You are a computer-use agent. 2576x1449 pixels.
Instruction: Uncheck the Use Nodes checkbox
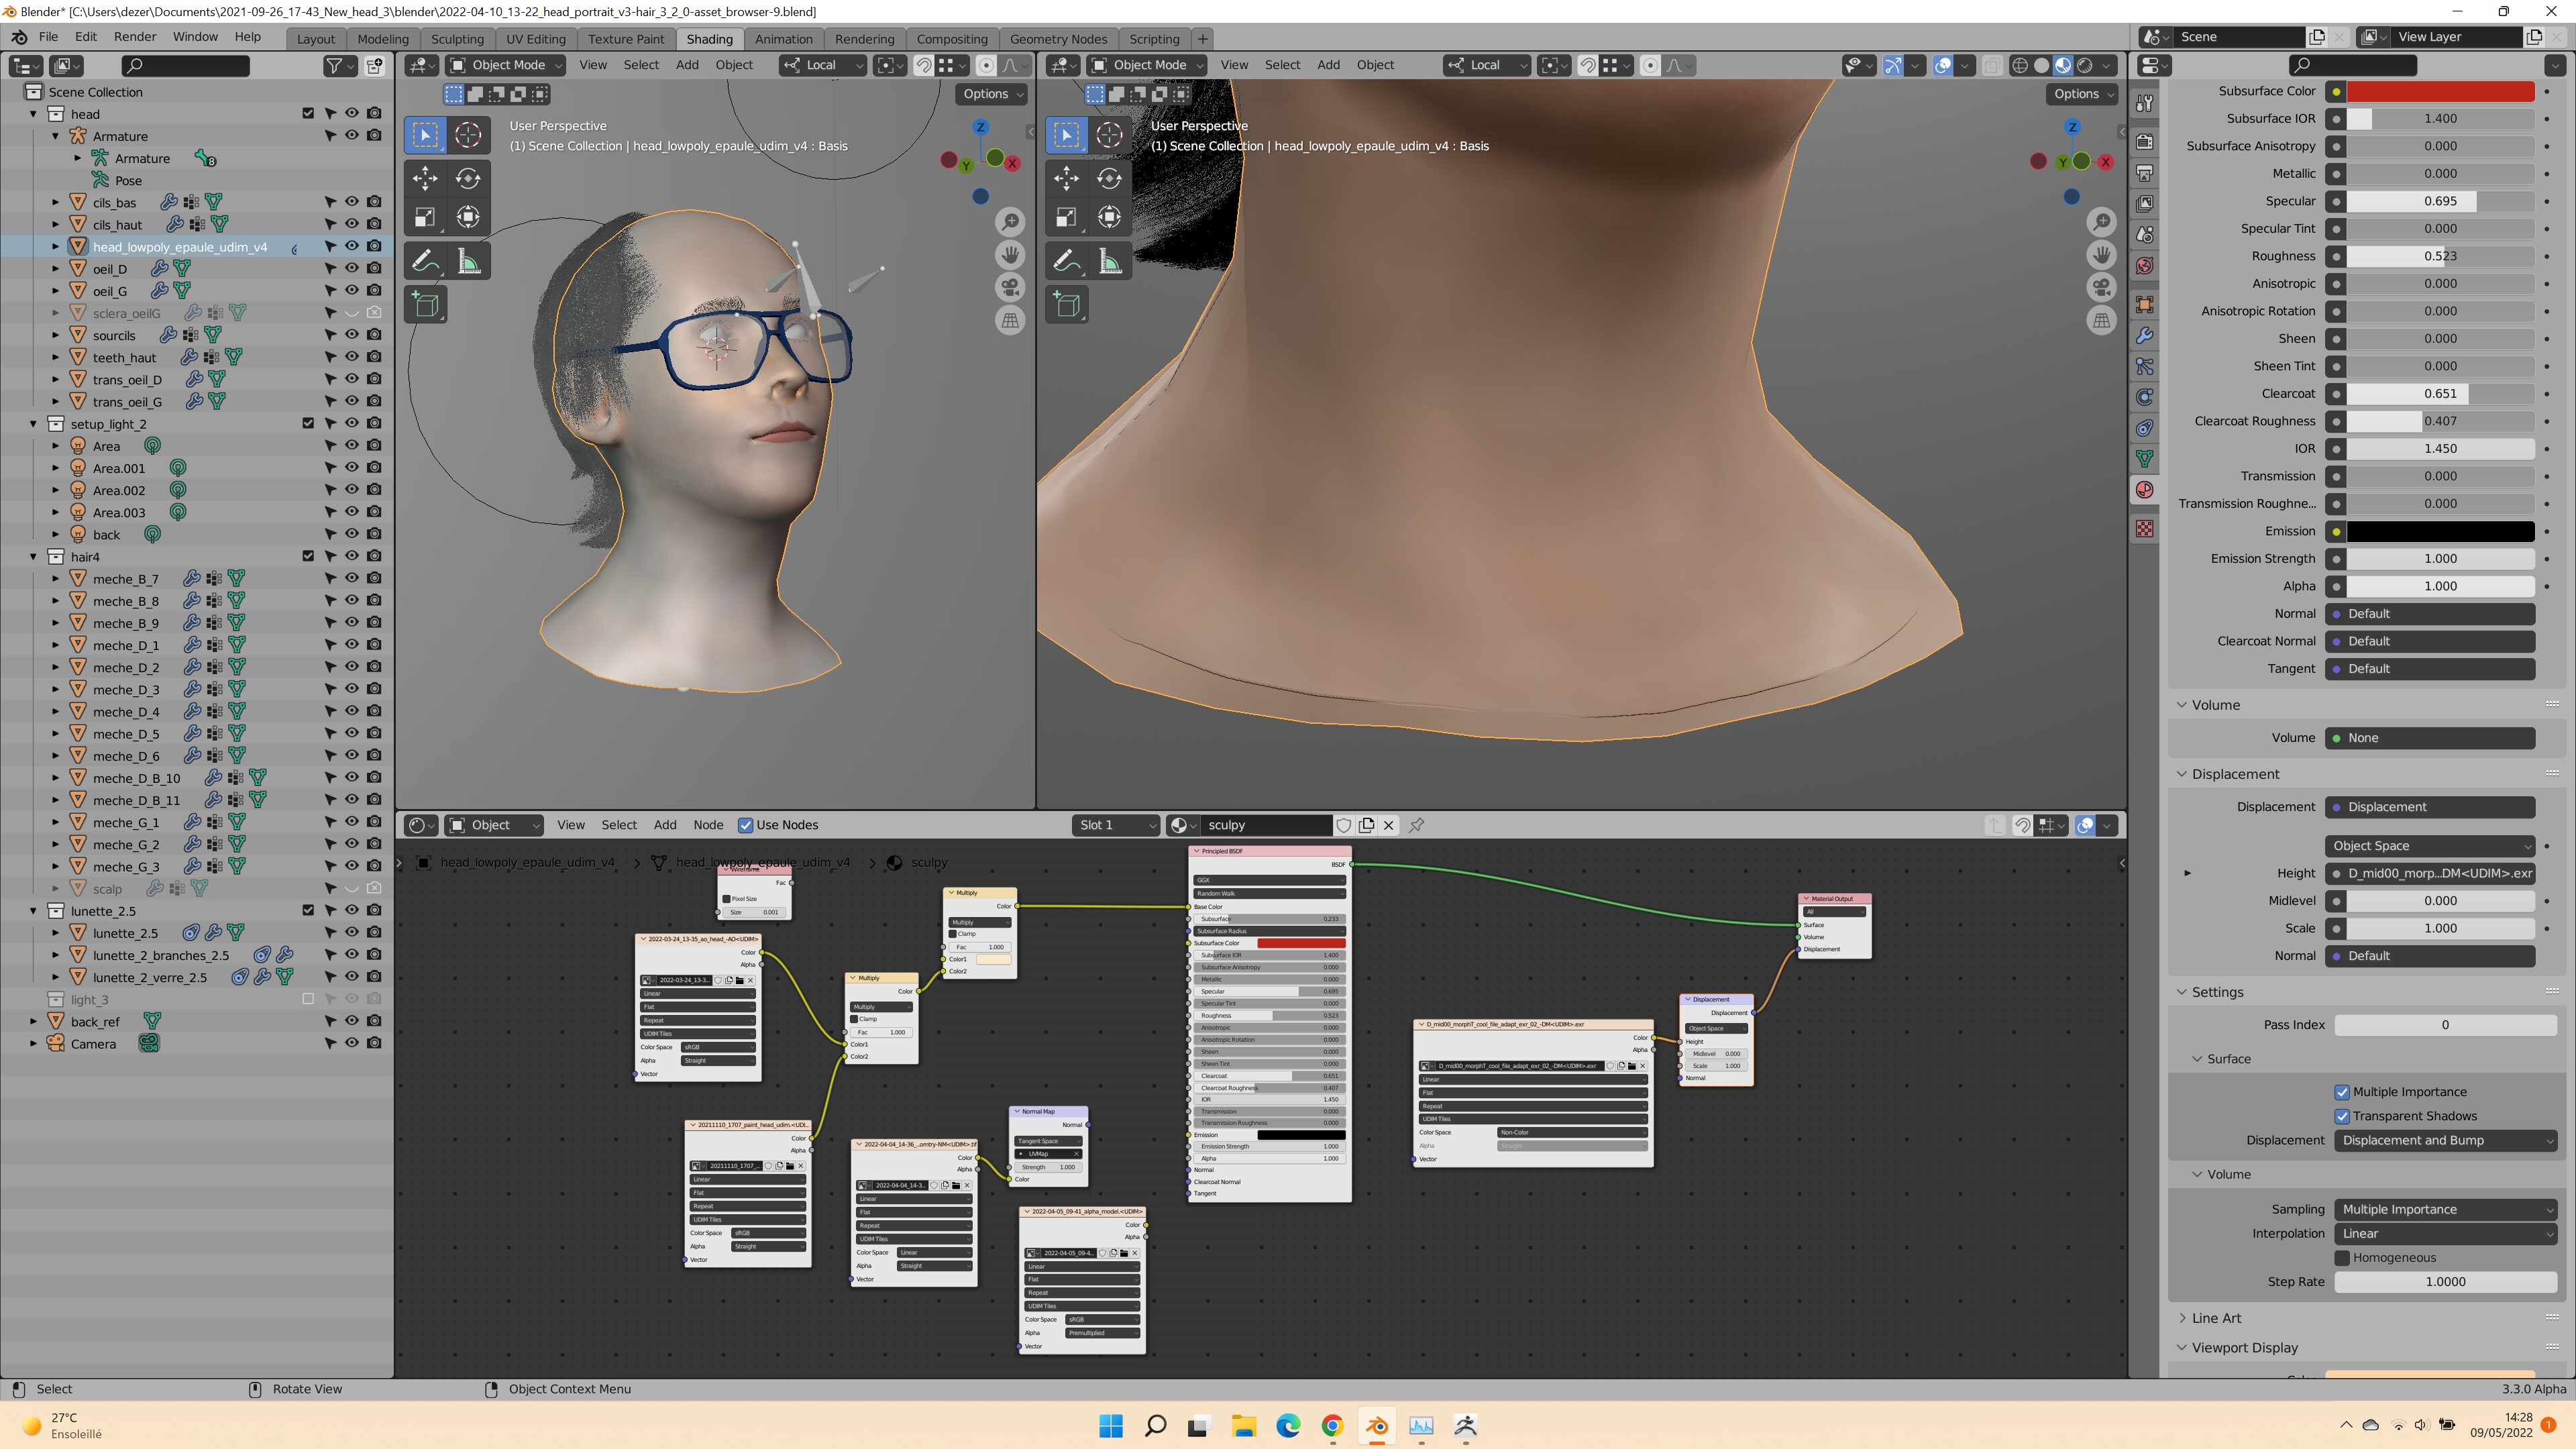[745, 825]
